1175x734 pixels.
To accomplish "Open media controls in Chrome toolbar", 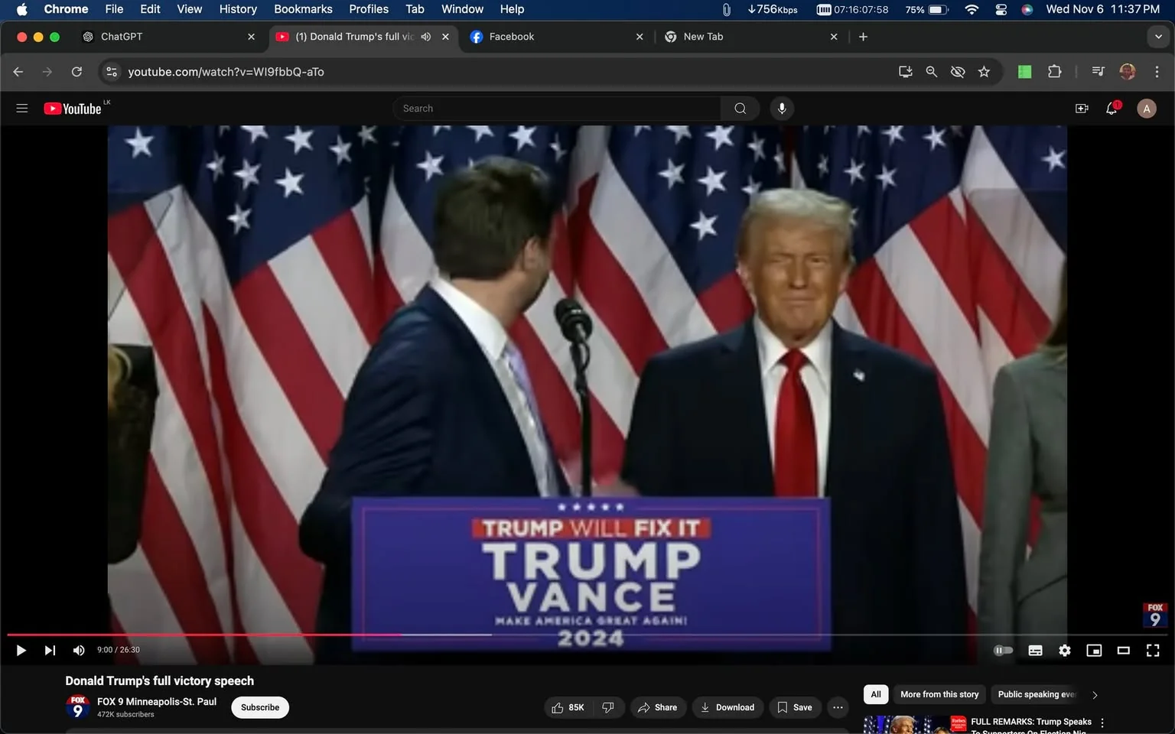I will pos(1098,72).
